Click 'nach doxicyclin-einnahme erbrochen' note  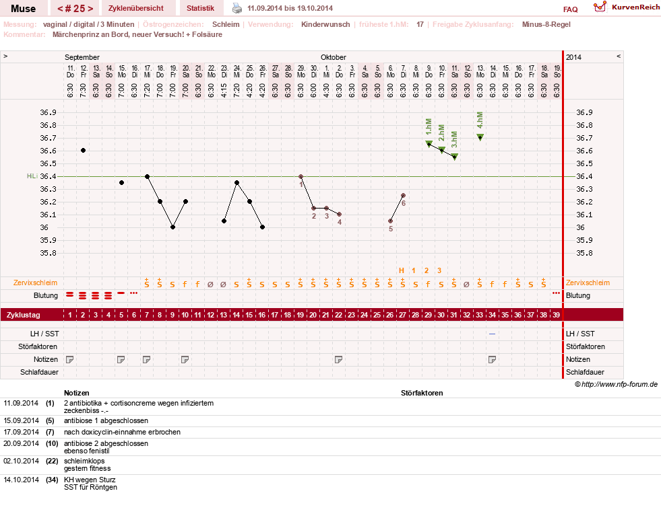(x=122, y=432)
